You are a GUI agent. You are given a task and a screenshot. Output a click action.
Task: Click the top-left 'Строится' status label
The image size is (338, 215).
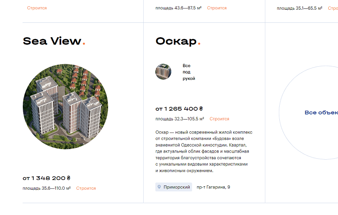pos(37,8)
